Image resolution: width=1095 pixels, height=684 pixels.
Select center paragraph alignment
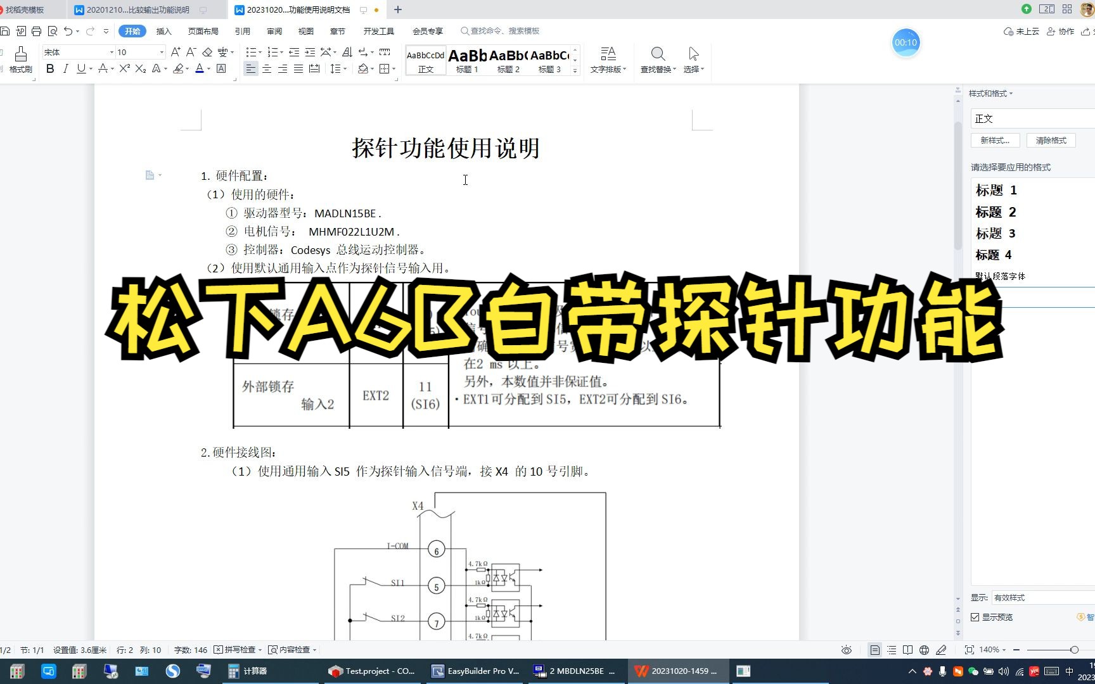[x=267, y=68]
